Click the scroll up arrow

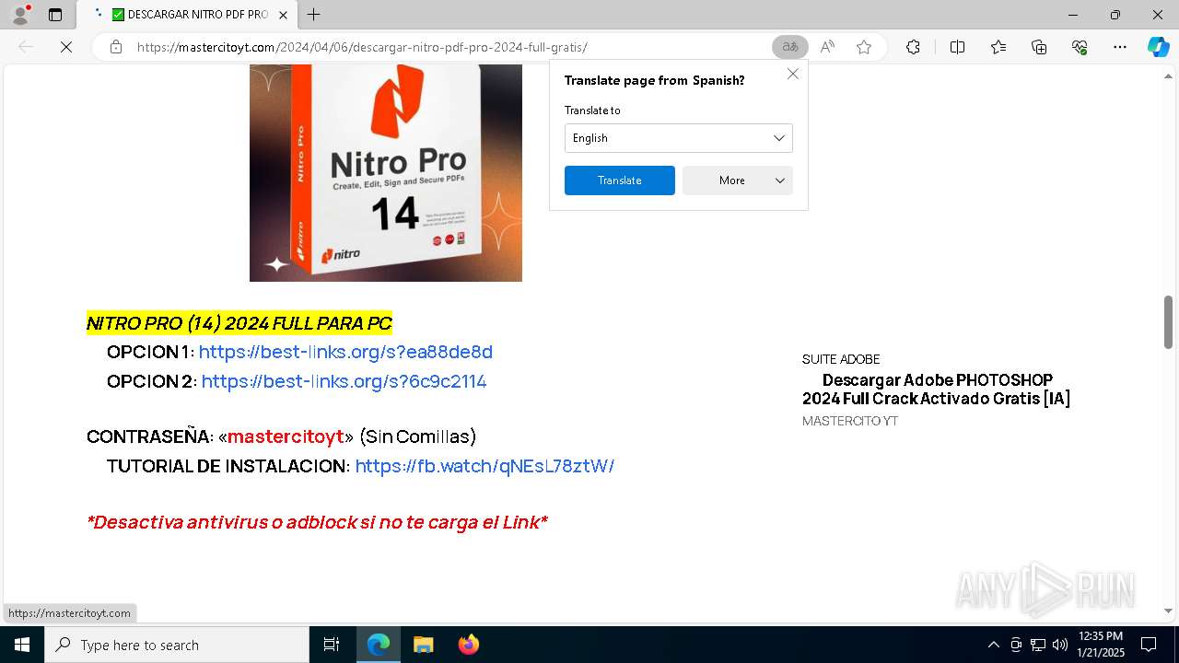point(1168,76)
